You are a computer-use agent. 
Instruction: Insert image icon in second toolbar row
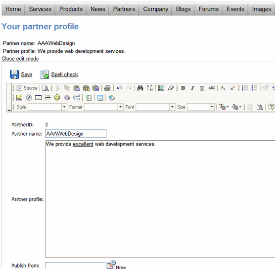(19, 98)
